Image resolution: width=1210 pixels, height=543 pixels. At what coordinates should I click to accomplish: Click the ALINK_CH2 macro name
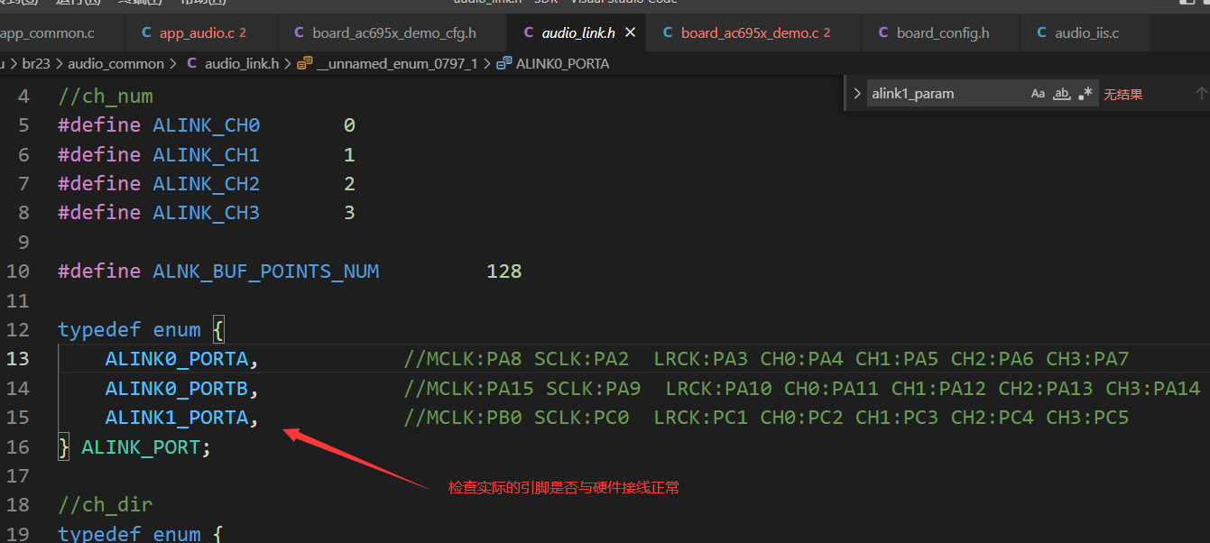point(206,183)
